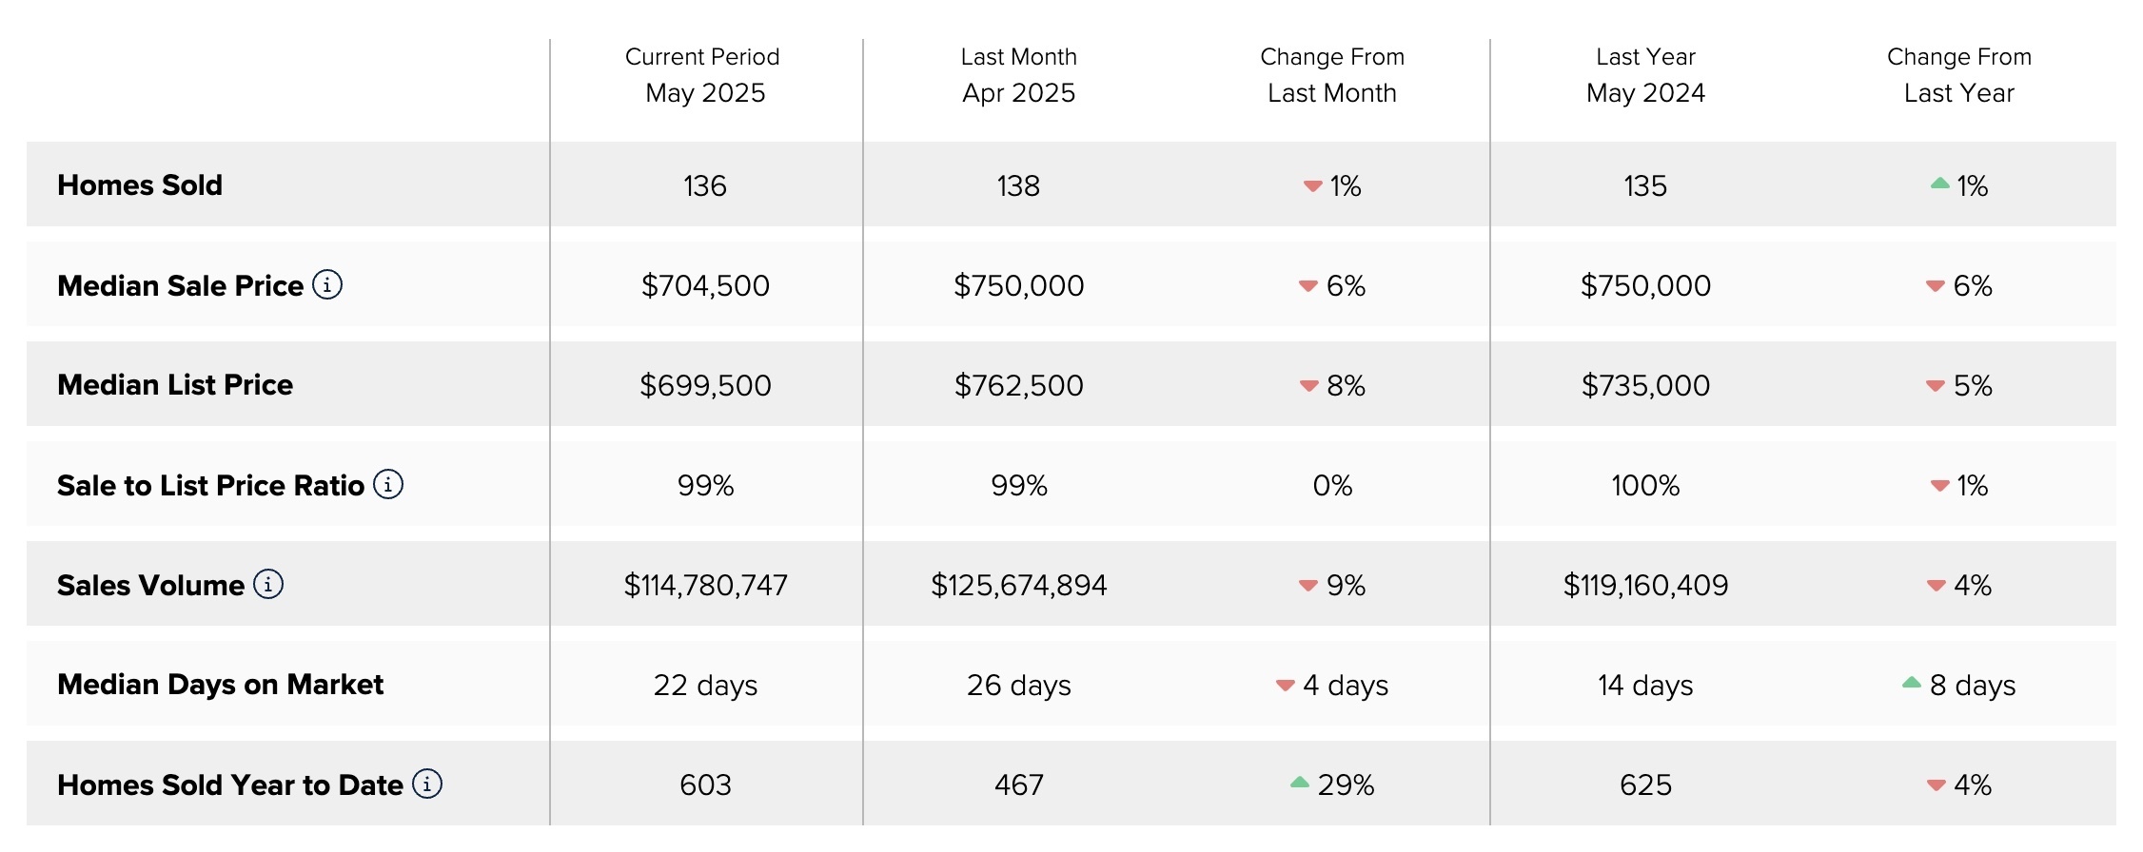The image size is (2143, 852).
Task: Open the Sales Volume info icon
Action: tap(268, 584)
